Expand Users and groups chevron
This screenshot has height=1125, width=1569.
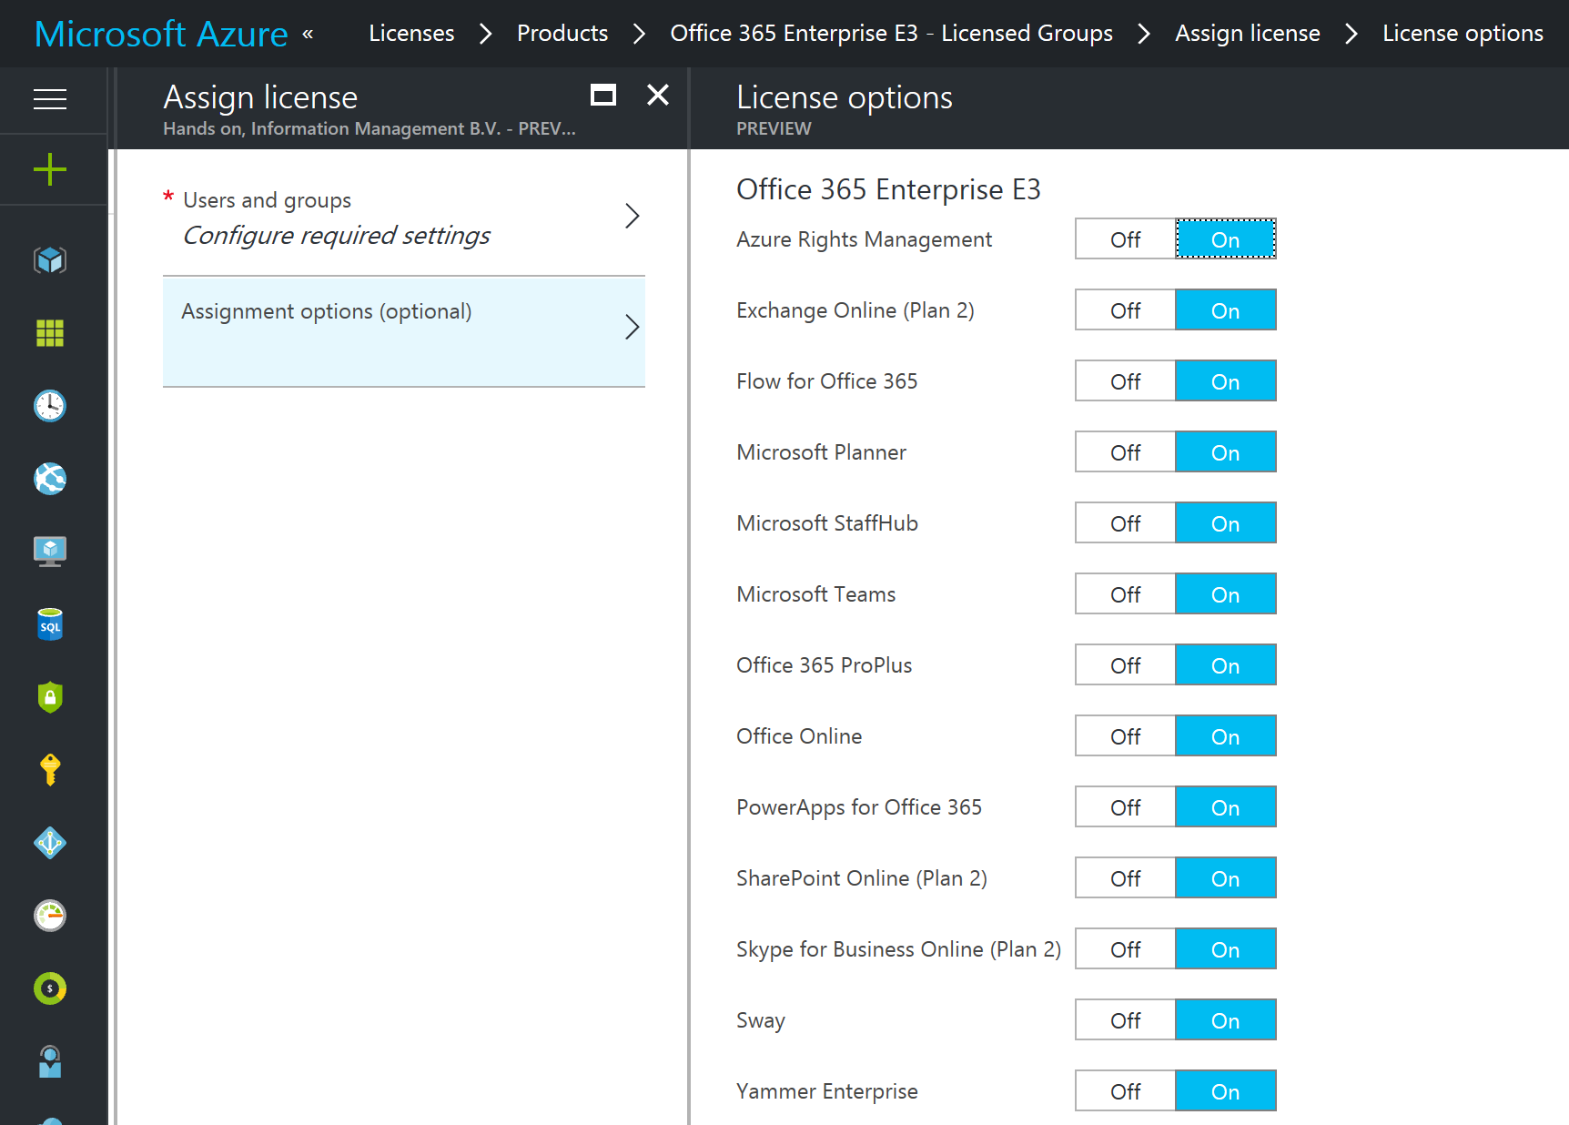tap(633, 217)
